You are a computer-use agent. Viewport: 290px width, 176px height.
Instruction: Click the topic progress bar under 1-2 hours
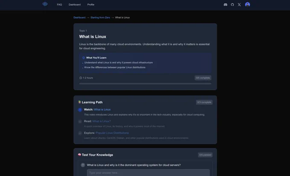coord(145,84)
